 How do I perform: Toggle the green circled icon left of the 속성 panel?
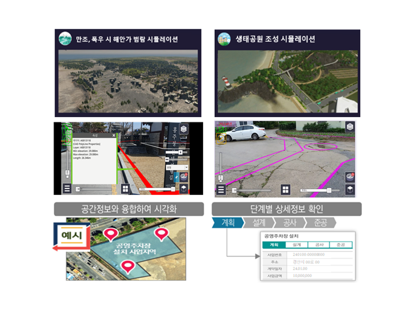(67, 140)
